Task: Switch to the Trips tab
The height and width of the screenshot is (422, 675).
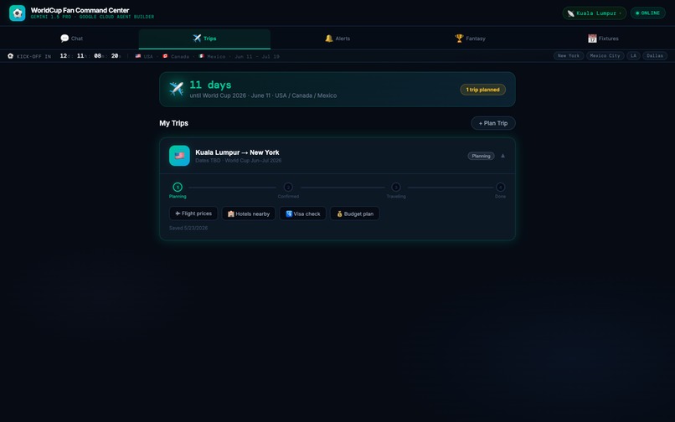Action: point(204,39)
